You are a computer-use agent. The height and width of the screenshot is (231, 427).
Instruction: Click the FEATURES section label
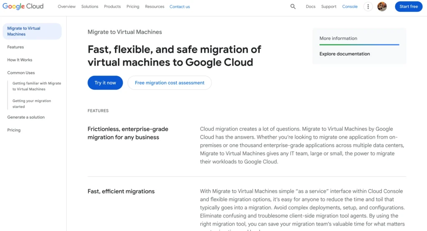click(x=98, y=110)
